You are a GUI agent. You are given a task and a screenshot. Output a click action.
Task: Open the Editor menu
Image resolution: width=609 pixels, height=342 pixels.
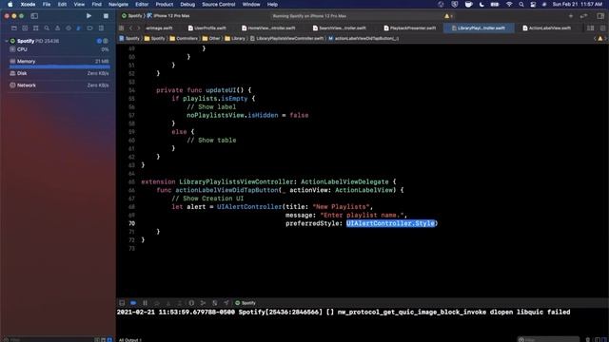tap(142, 4)
